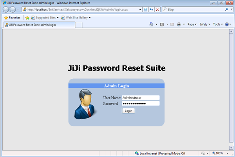The height and width of the screenshot is (157, 235).
Task: Click the User Name input field
Action: coord(141,98)
